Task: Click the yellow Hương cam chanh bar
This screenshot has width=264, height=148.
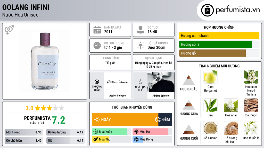Action: click(219, 35)
